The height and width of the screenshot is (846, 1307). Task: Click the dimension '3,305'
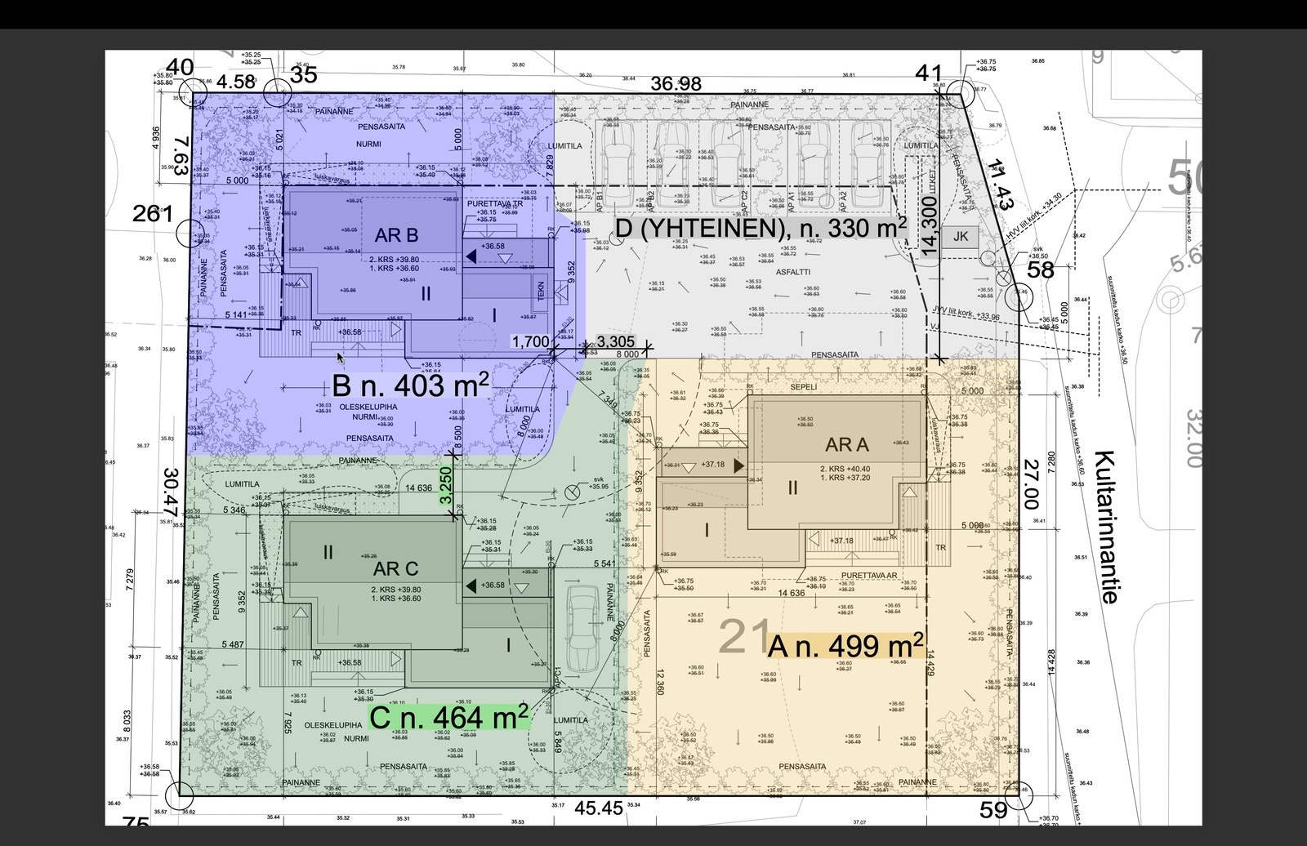(x=616, y=341)
